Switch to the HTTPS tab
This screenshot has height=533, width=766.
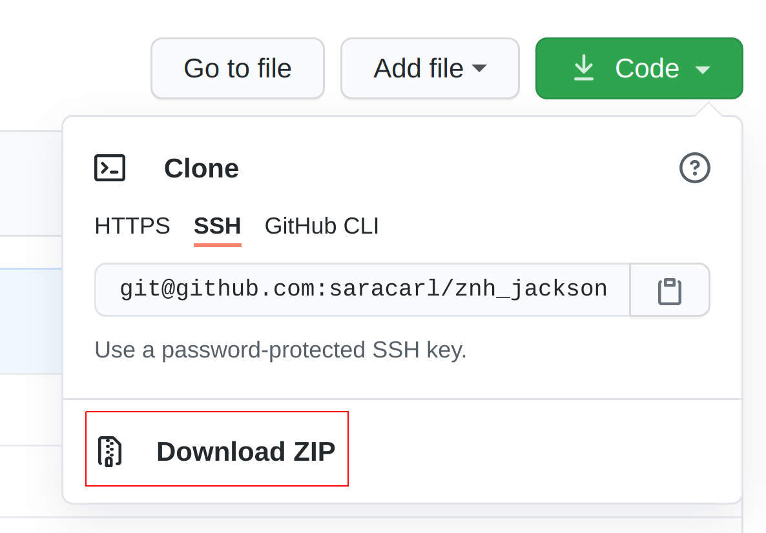[x=132, y=226]
